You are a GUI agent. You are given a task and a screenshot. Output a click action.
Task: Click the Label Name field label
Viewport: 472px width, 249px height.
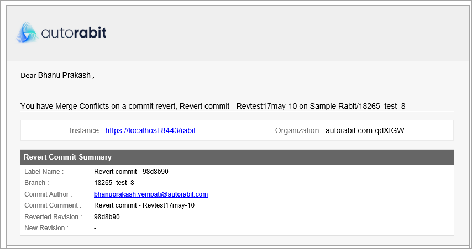(44, 172)
